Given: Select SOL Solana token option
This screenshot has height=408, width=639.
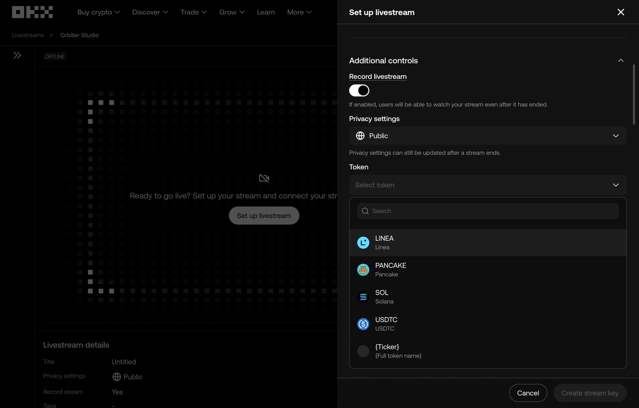Looking at the screenshot, I should pos(488,297).
